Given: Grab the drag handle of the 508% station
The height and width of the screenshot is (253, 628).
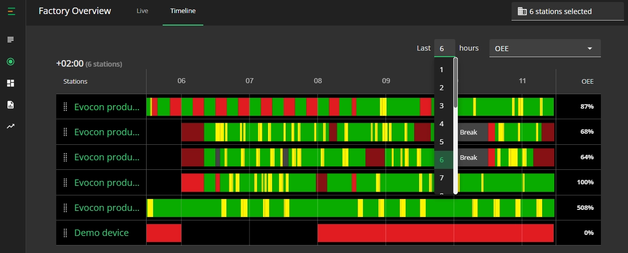Looking at the screenshot, I should [65, 208].
